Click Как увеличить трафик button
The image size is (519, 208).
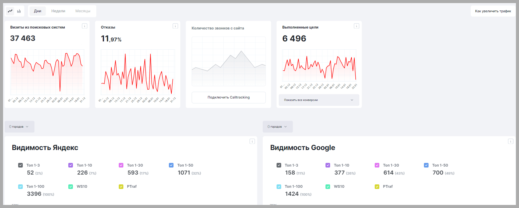pos(493,11)
